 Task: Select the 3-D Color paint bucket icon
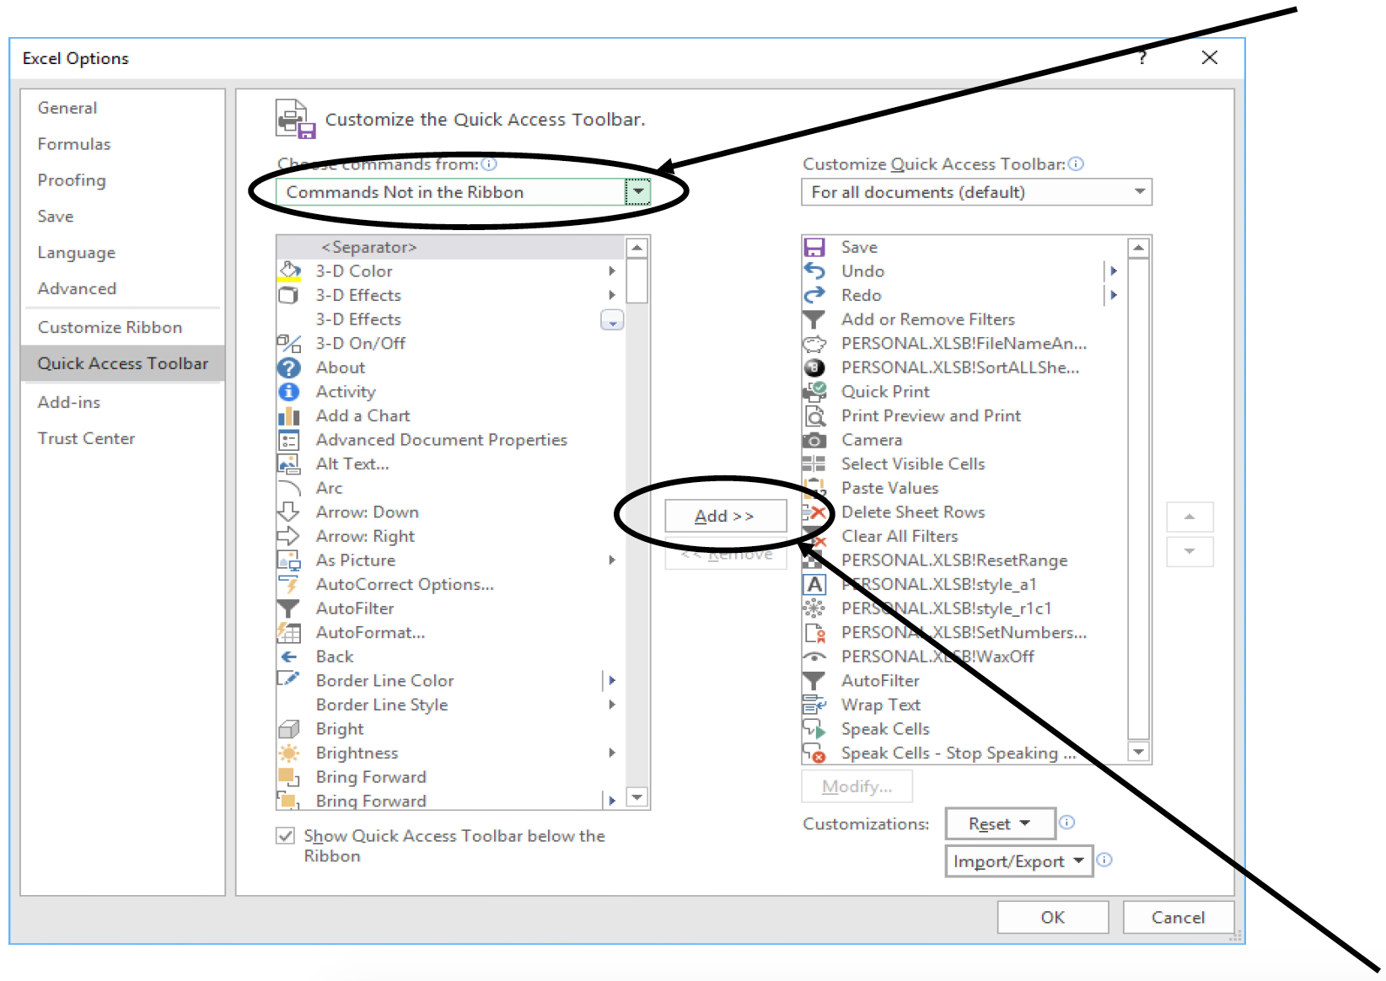point(289,271)
